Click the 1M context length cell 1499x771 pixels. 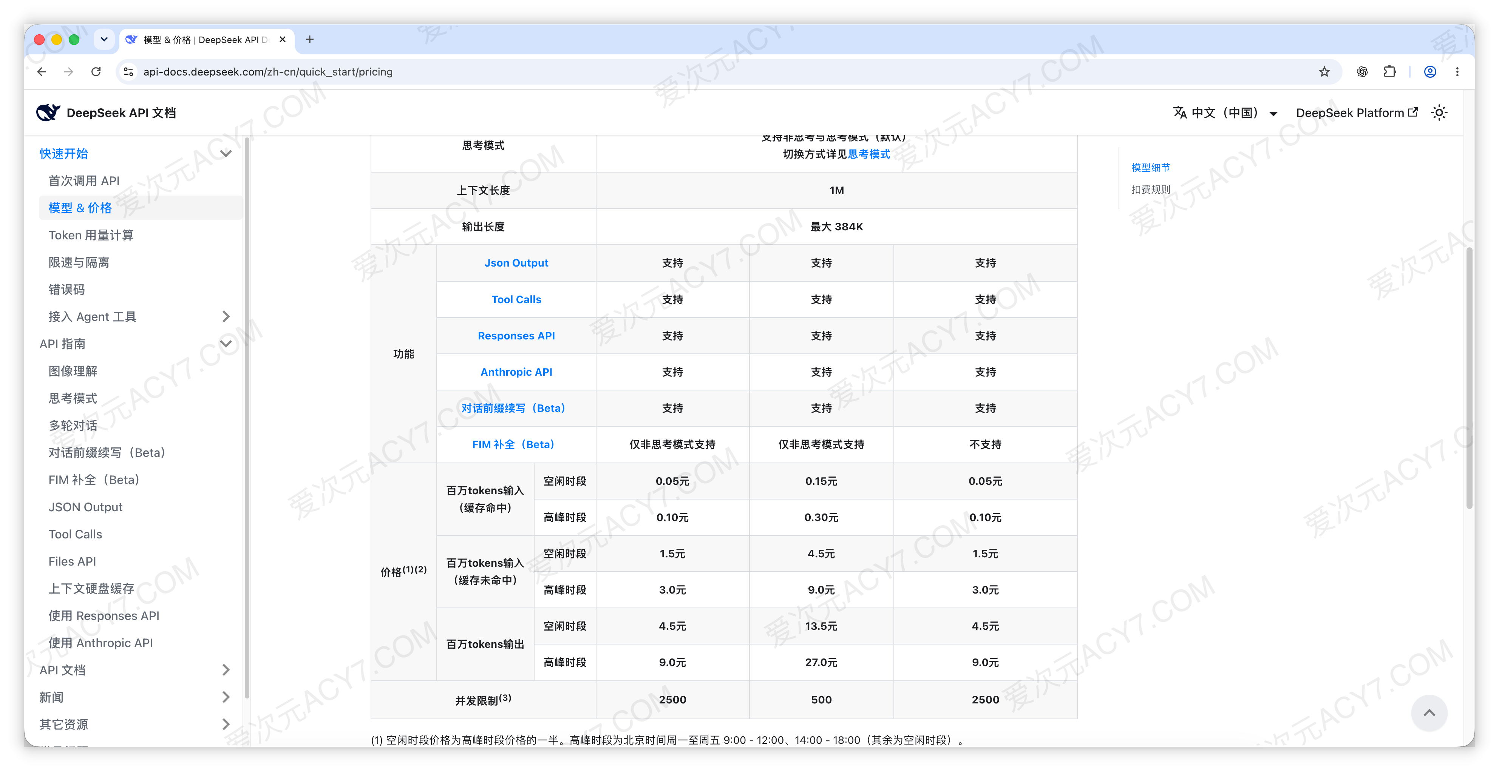[836, 190]
